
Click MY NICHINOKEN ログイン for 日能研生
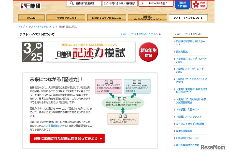pyautogui.click(x=147, y=18)
